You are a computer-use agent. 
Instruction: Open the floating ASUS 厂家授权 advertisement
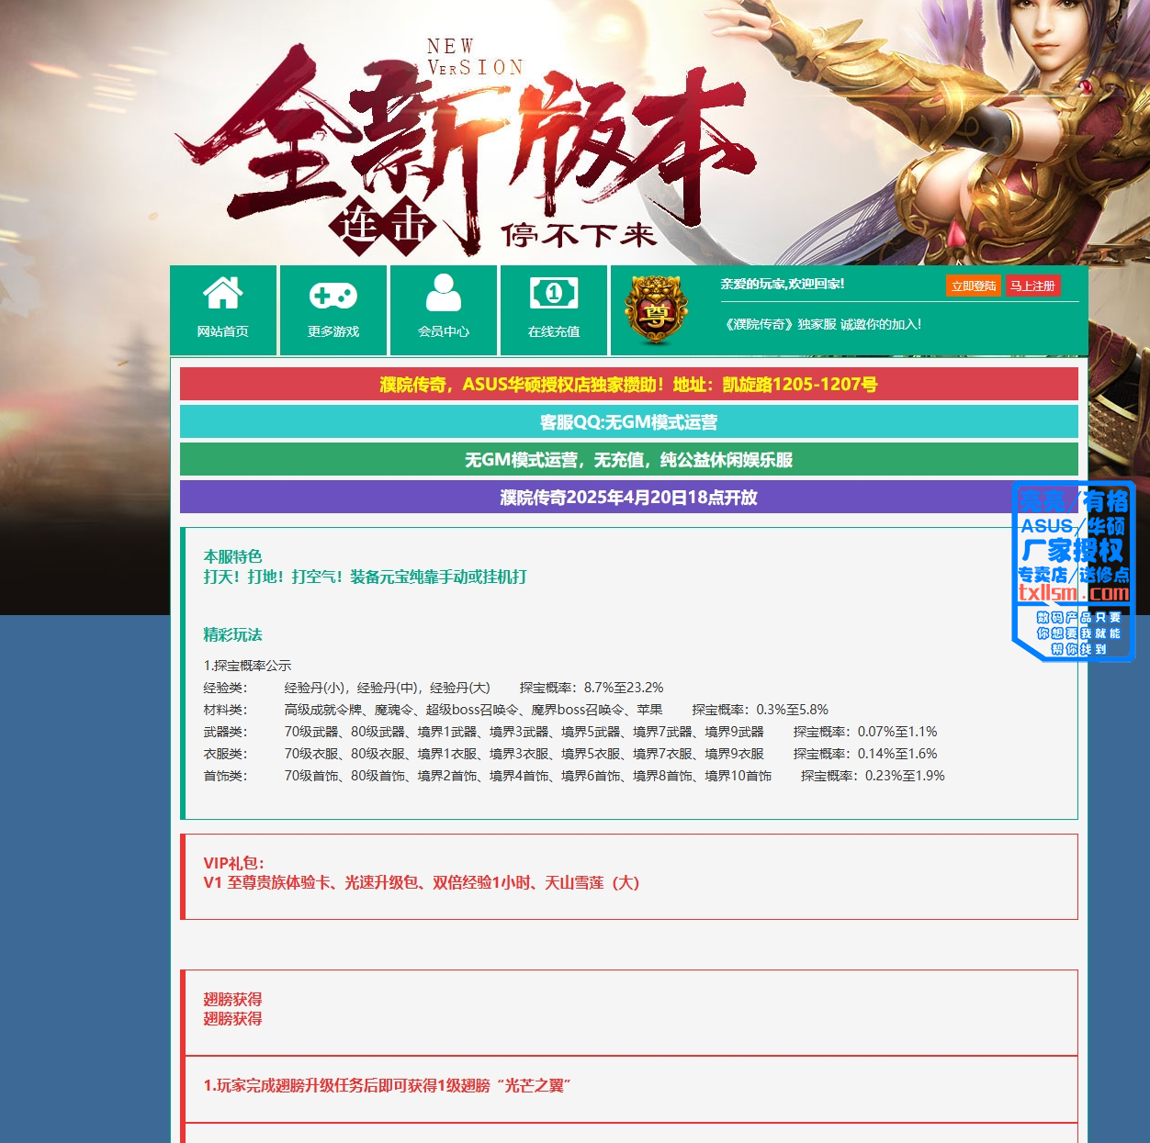tap(1074, 571)
